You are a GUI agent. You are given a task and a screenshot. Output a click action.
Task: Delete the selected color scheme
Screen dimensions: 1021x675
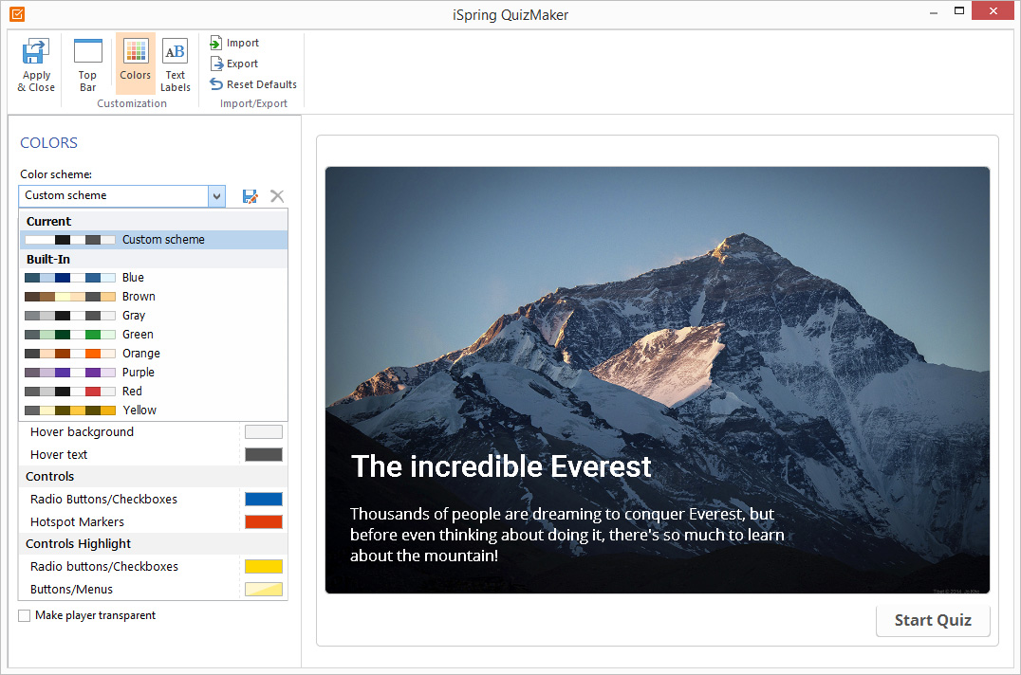[276, 196]
